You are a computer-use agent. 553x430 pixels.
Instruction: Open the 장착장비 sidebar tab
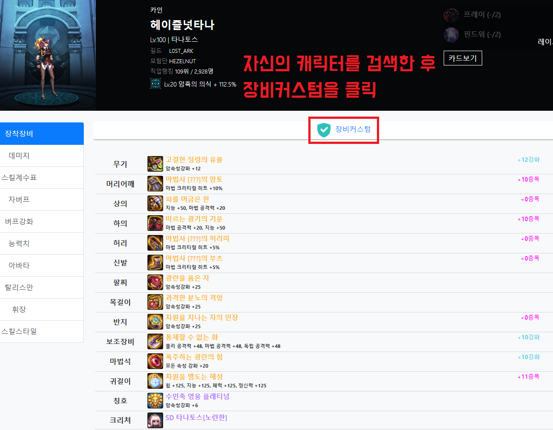[x=42, y=134]
